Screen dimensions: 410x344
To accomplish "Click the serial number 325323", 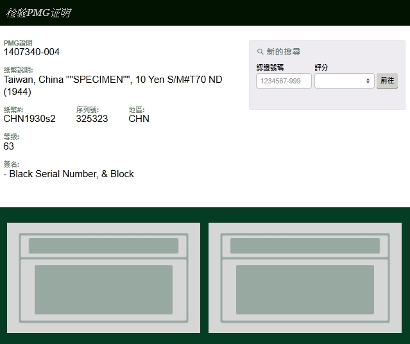I will tap(92, 119).
